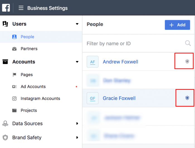195x148 pixels.
Task: Open Gracie Foxwell's profile link
Action: (119, 98)
